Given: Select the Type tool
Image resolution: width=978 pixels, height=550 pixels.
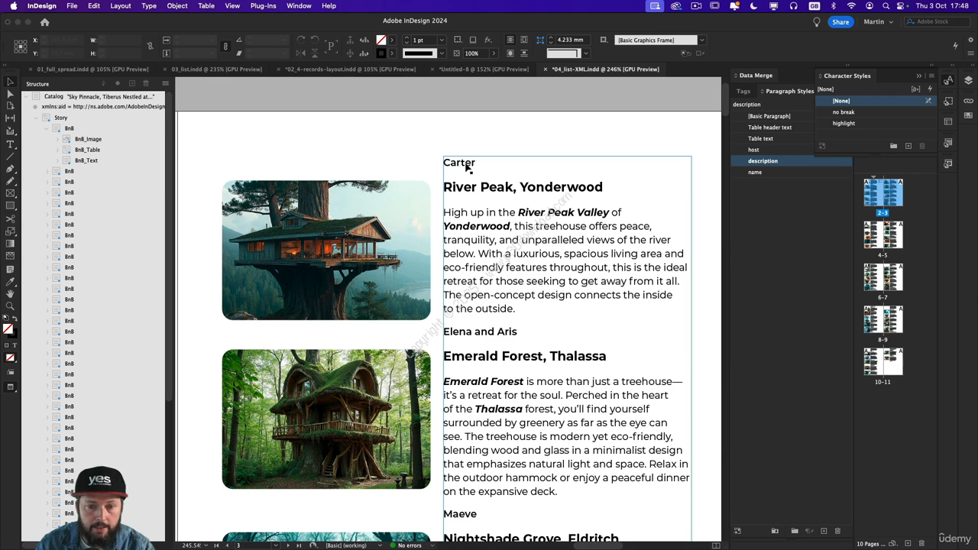Looking at the screenshot, I should click(x=10, y=144).
